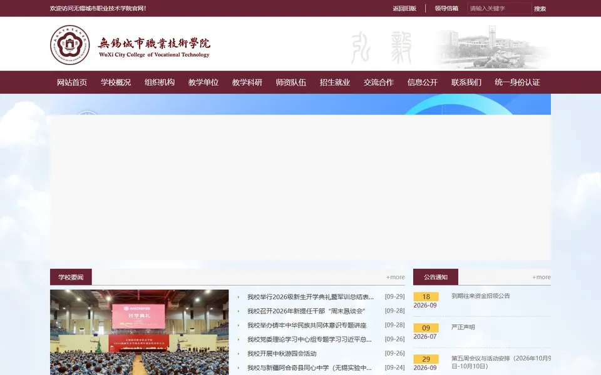Open notice 严正声明
This screenshot has width=601, height=375.
click(x=463, y=327)
